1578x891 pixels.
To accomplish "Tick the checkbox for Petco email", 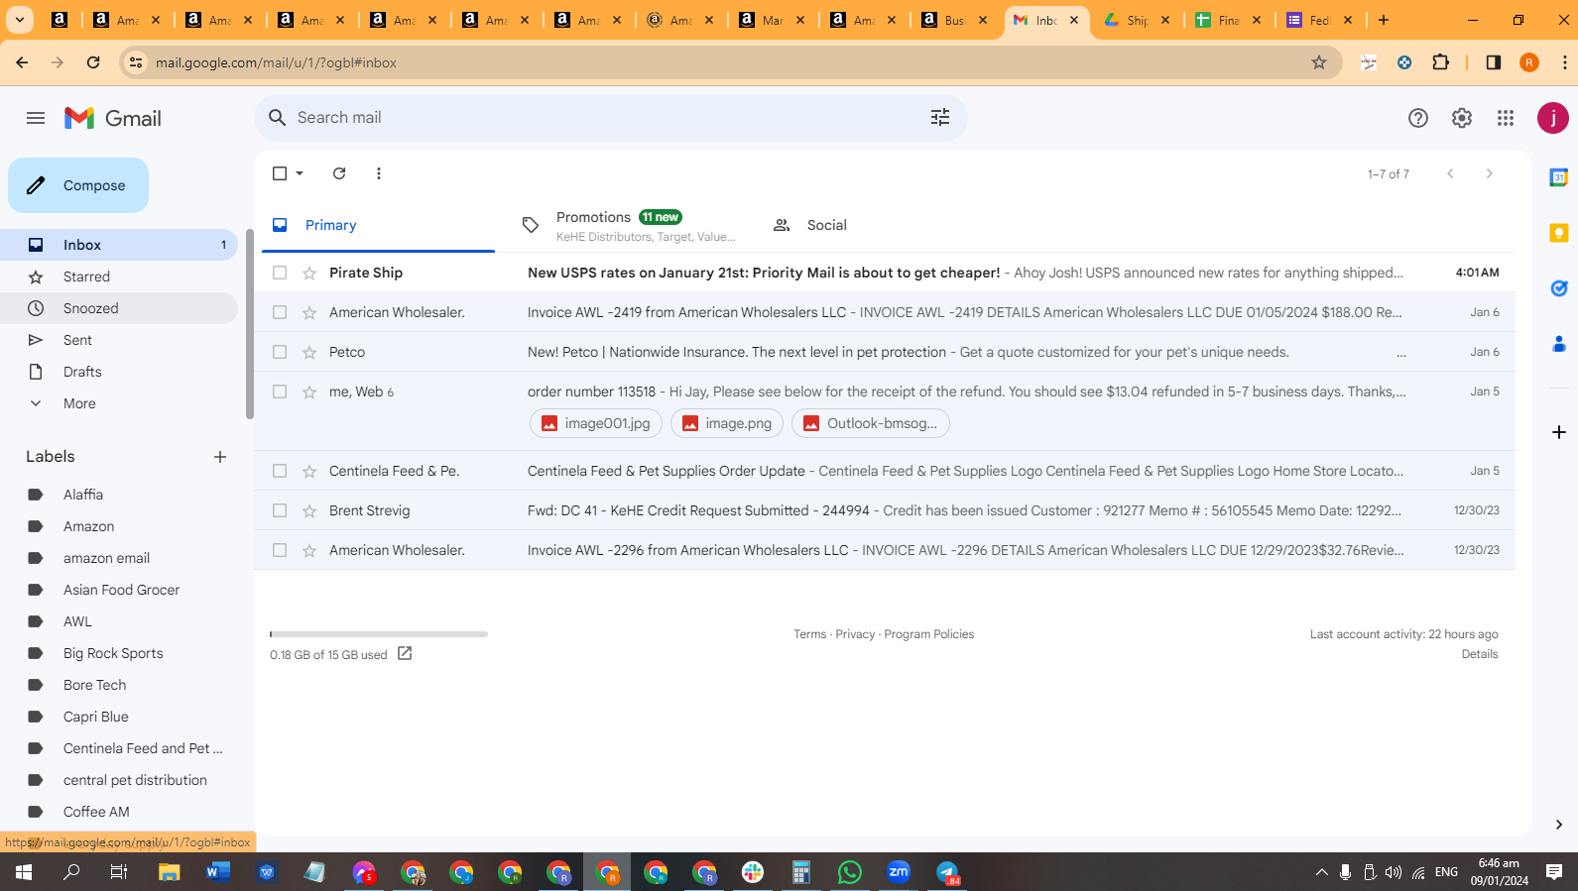I will coord(280,352).
